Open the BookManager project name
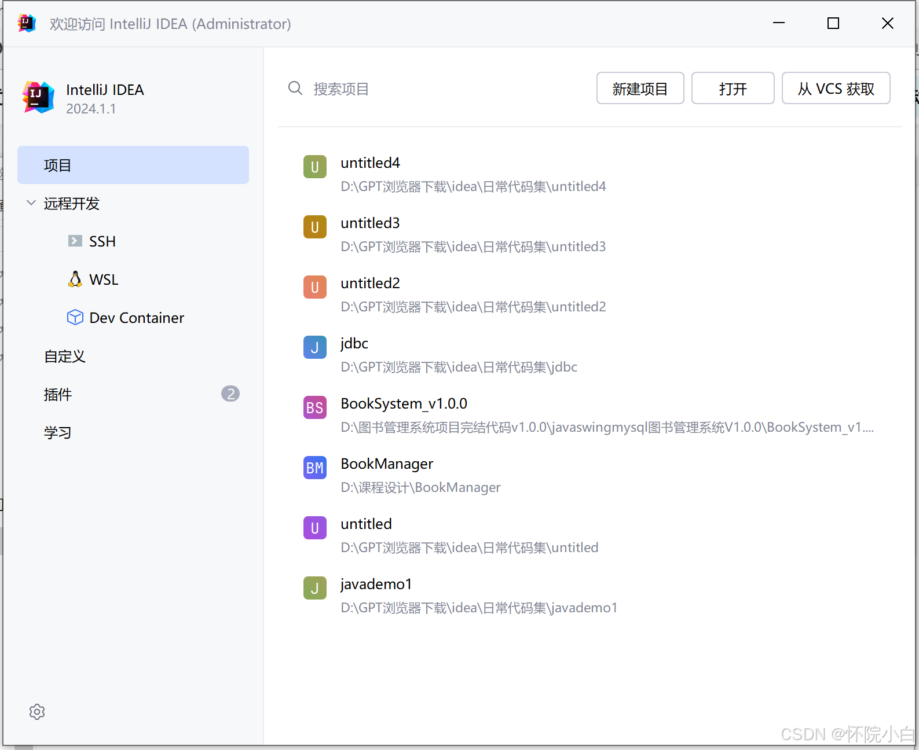The width and height of the screenshot is (919, 750). 387,464
